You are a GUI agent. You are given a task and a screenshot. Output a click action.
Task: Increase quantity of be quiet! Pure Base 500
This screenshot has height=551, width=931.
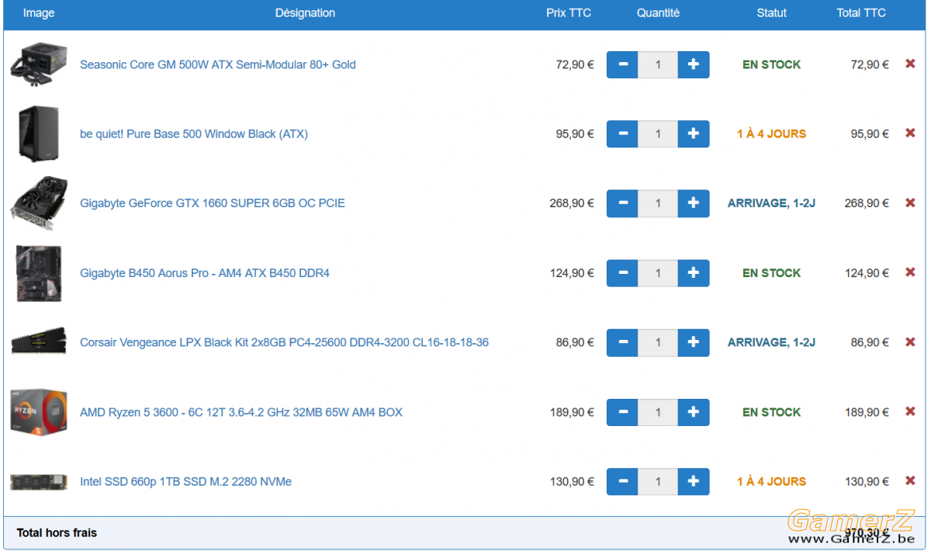tap(694, 133)
